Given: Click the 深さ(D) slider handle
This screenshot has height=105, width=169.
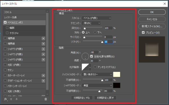Looking at the screenshot, I should click(85, 28).
